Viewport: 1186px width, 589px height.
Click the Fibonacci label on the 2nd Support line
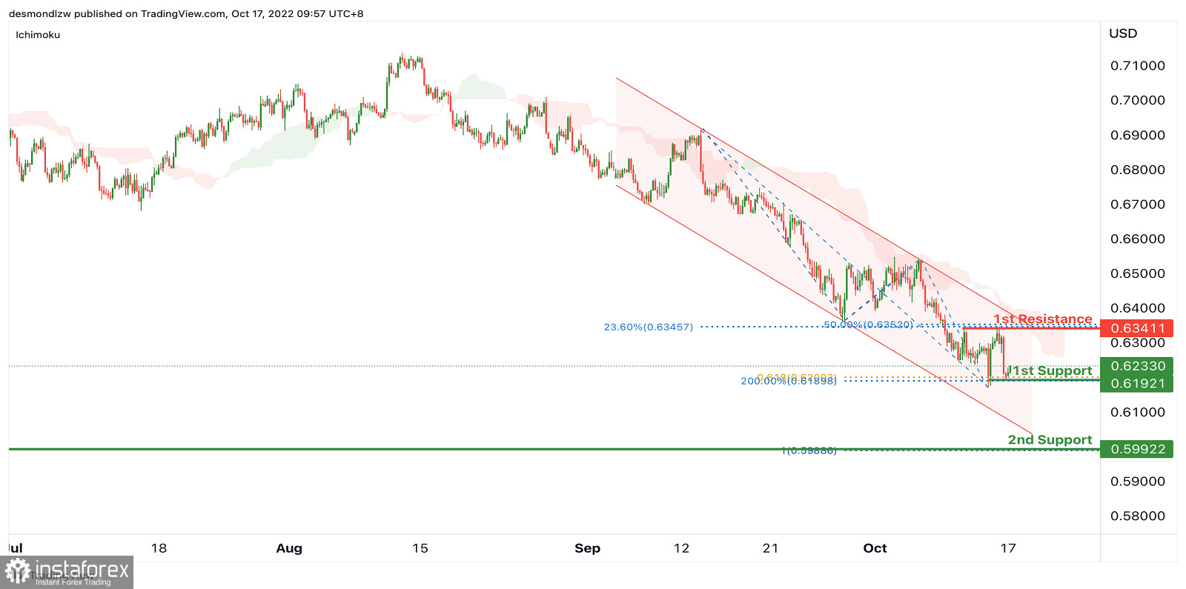809,450
